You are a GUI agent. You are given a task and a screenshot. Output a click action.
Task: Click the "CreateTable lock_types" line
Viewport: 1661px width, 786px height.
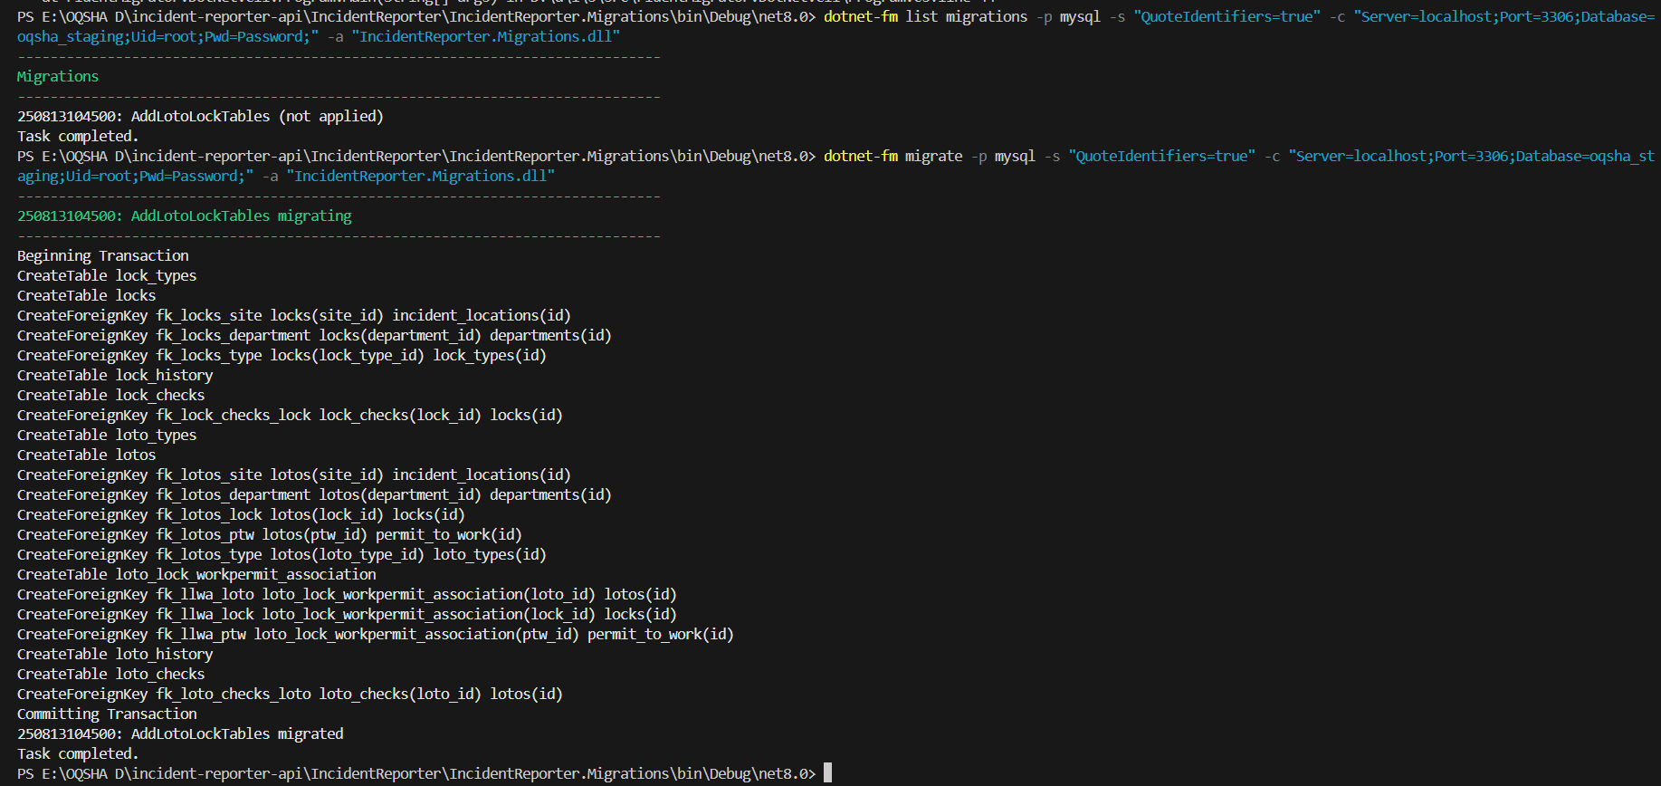107,276
